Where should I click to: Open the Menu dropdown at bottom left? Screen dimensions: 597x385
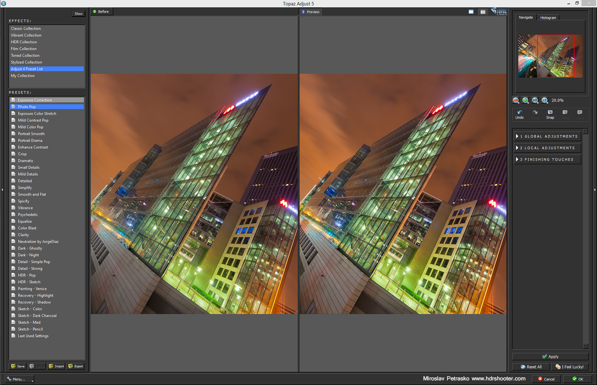19,379
